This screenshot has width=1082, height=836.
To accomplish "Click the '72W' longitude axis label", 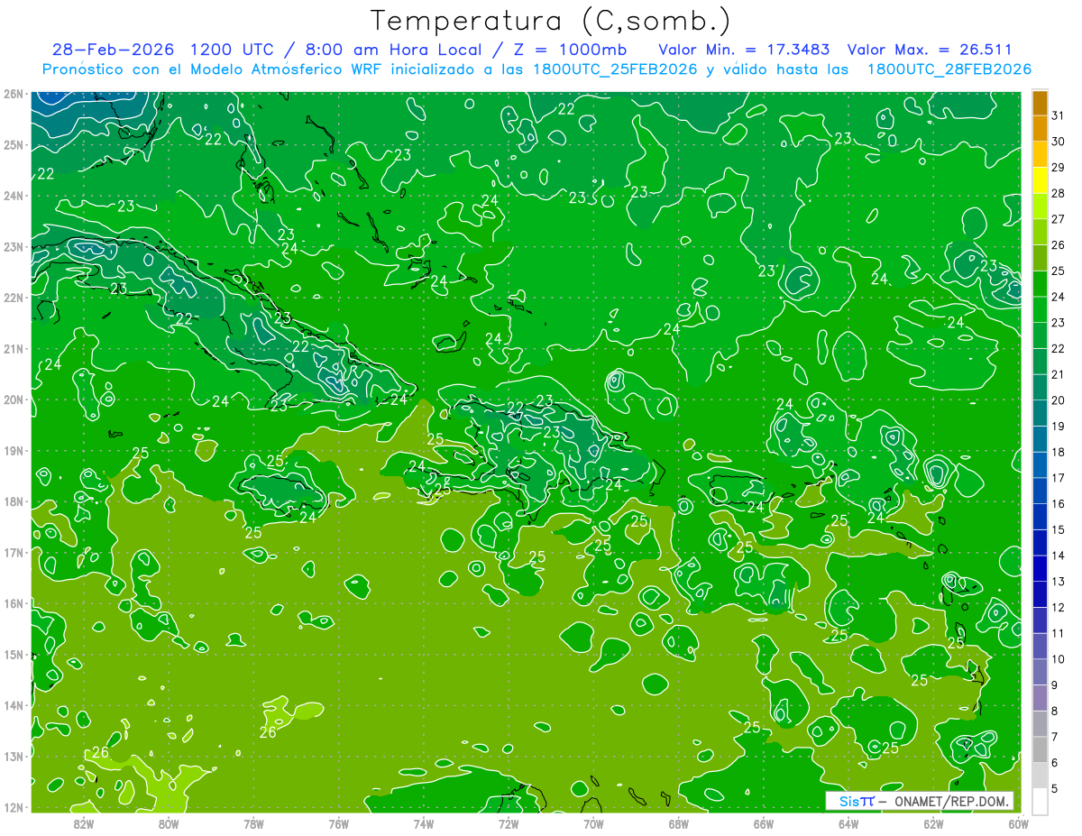I will click(x=509, y=823).
